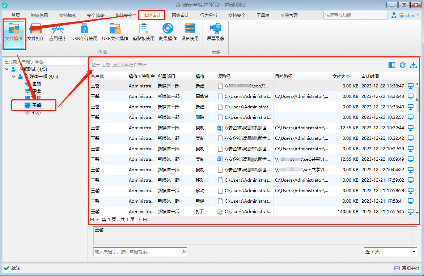Click monitor icon on the 10:32:57 row

[411, 117]
